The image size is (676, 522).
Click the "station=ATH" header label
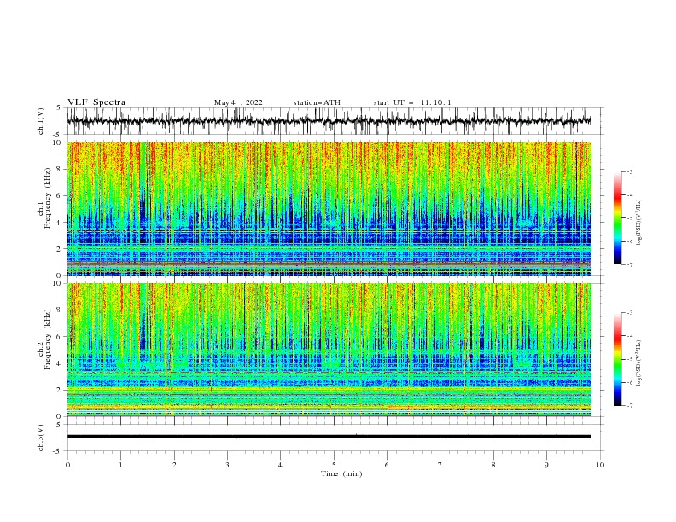(317, 102)
